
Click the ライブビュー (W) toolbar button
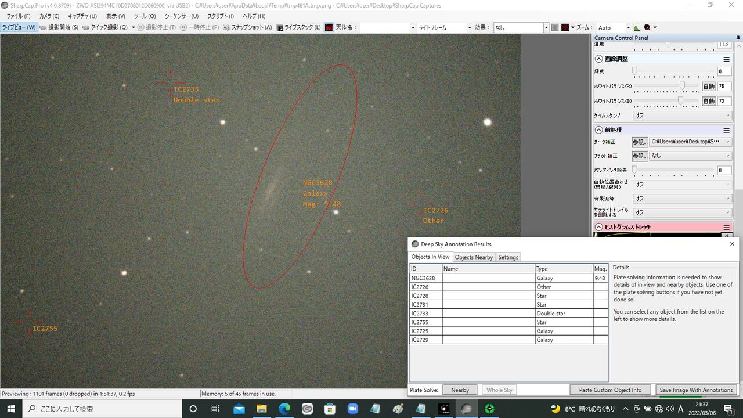(x=19, y=27)
